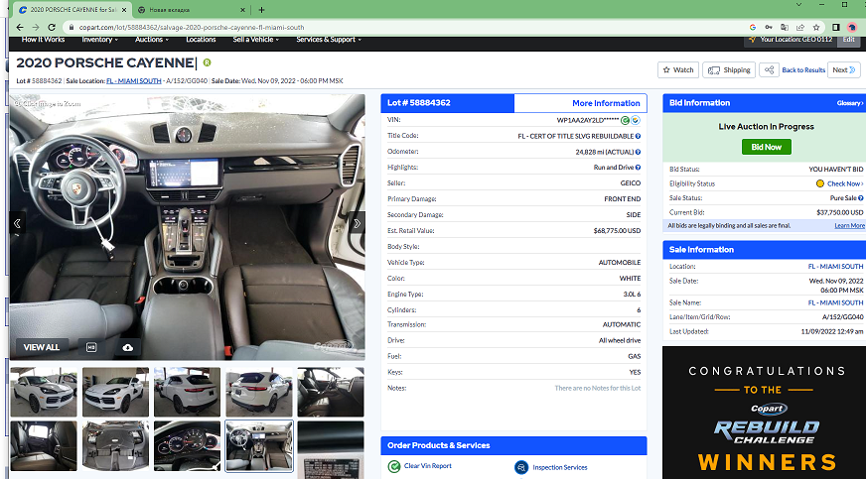This screenshot has width=866, height=479.
Task: Show previous vehicle photo arrow
Action: click(17, 223)
